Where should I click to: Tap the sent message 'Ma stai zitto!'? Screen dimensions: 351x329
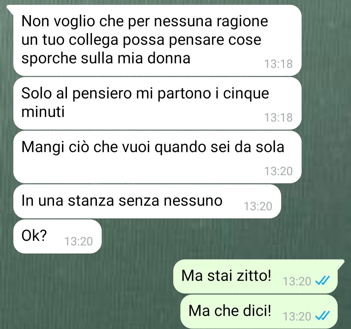[255, 276]
